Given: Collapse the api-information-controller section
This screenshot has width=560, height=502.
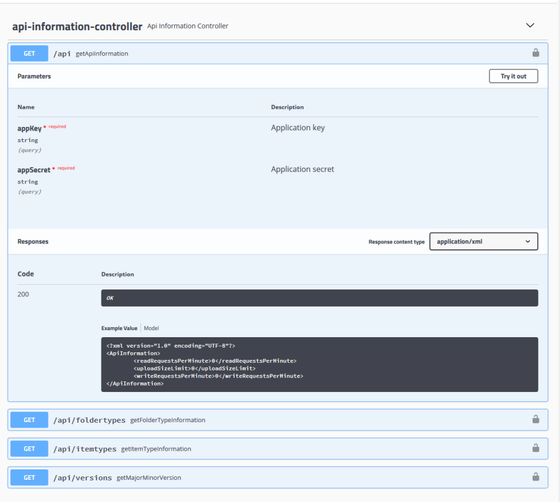Looking at the screenshot, I should [530, 25].
